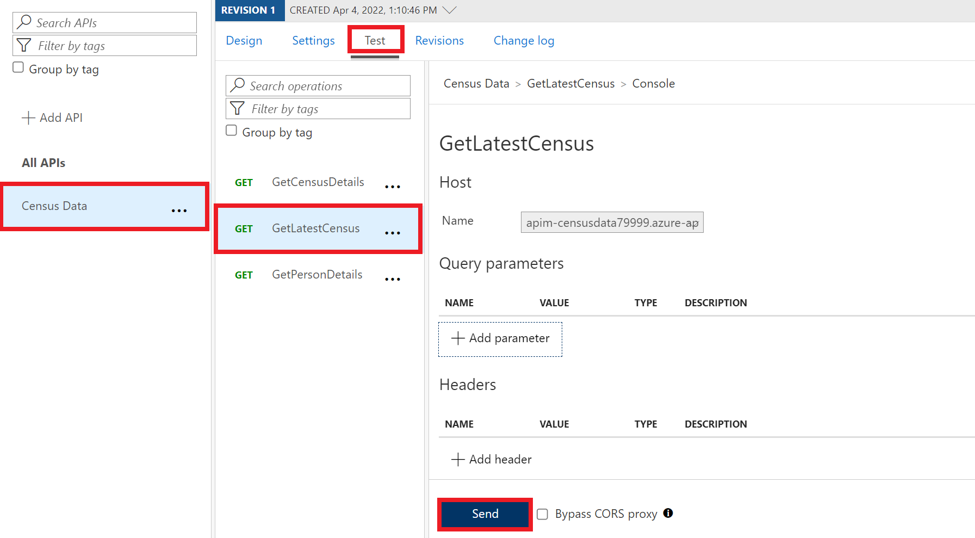Open the ellipsis menu for Census Data

point(179,211)
